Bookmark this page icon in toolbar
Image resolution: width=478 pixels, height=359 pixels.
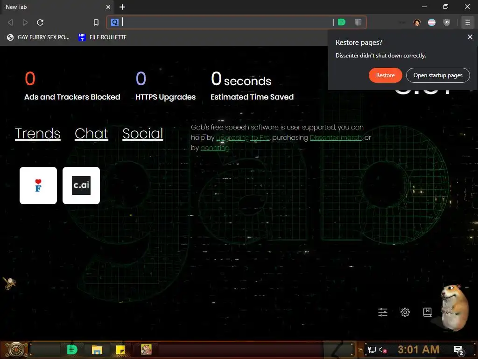click(x=96, y=22)
